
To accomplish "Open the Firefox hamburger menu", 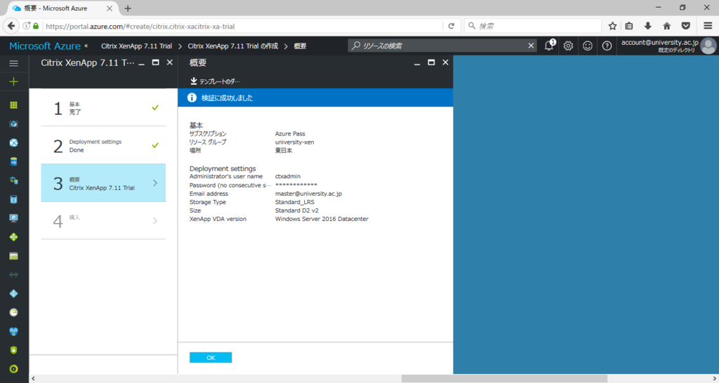I will pyautogui.click(x=708, y=26).
